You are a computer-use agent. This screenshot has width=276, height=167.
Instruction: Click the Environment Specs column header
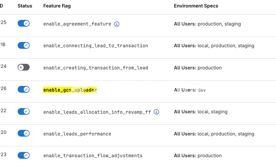coord(196,6)
